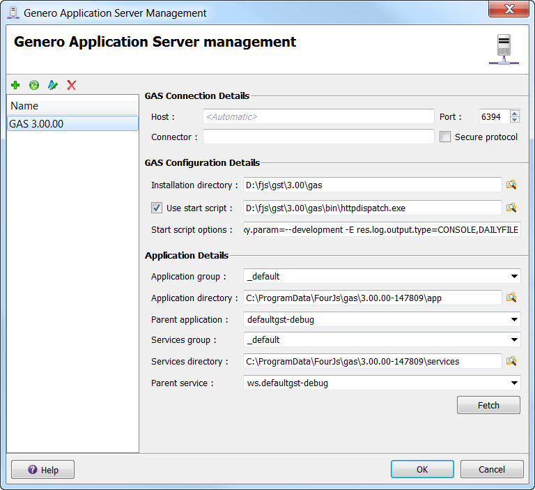The height and width of the screenshot is (490, 535).
Task: Browse for the start script file
Action: 511,208
